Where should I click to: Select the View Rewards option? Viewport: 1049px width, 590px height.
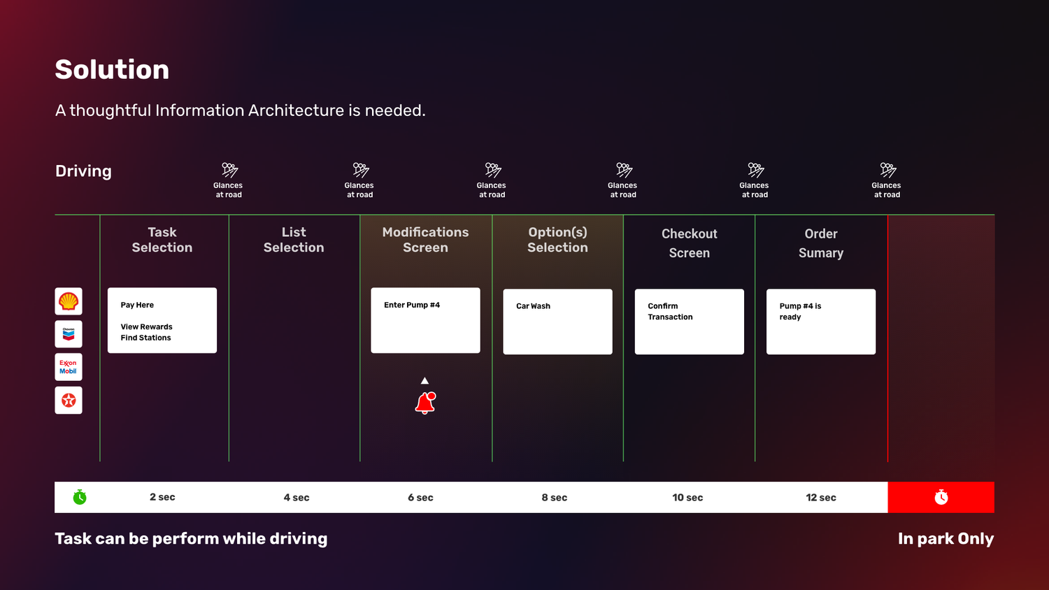pyautogui.click(x=147, y=326)
